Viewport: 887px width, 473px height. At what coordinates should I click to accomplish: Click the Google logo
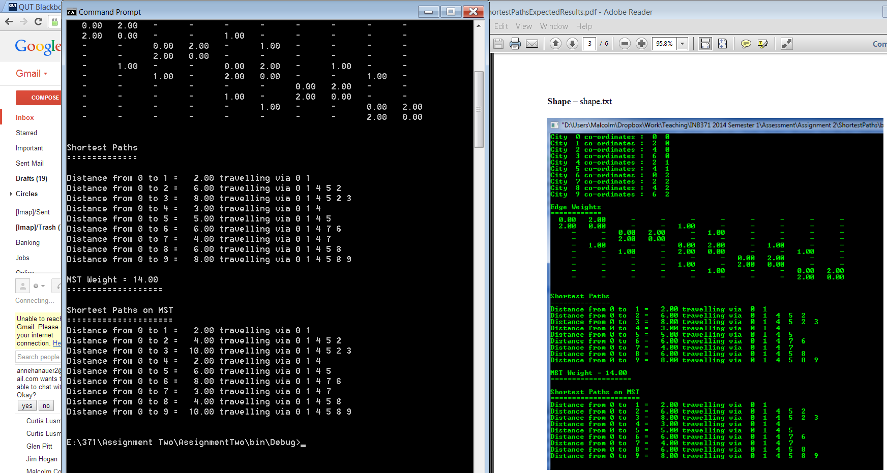tap(38, 46)
